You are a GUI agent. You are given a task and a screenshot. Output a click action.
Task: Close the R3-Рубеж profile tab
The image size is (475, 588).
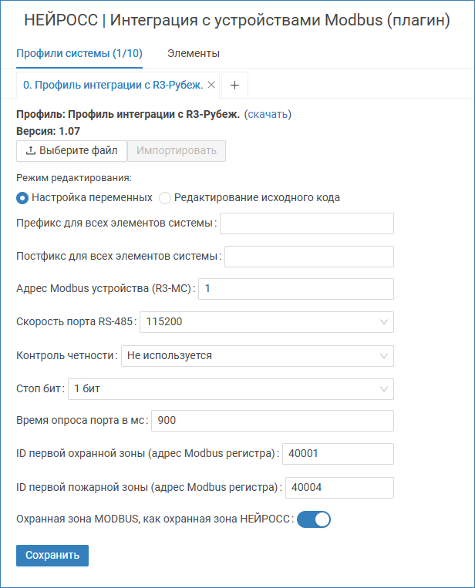(211, 85)
